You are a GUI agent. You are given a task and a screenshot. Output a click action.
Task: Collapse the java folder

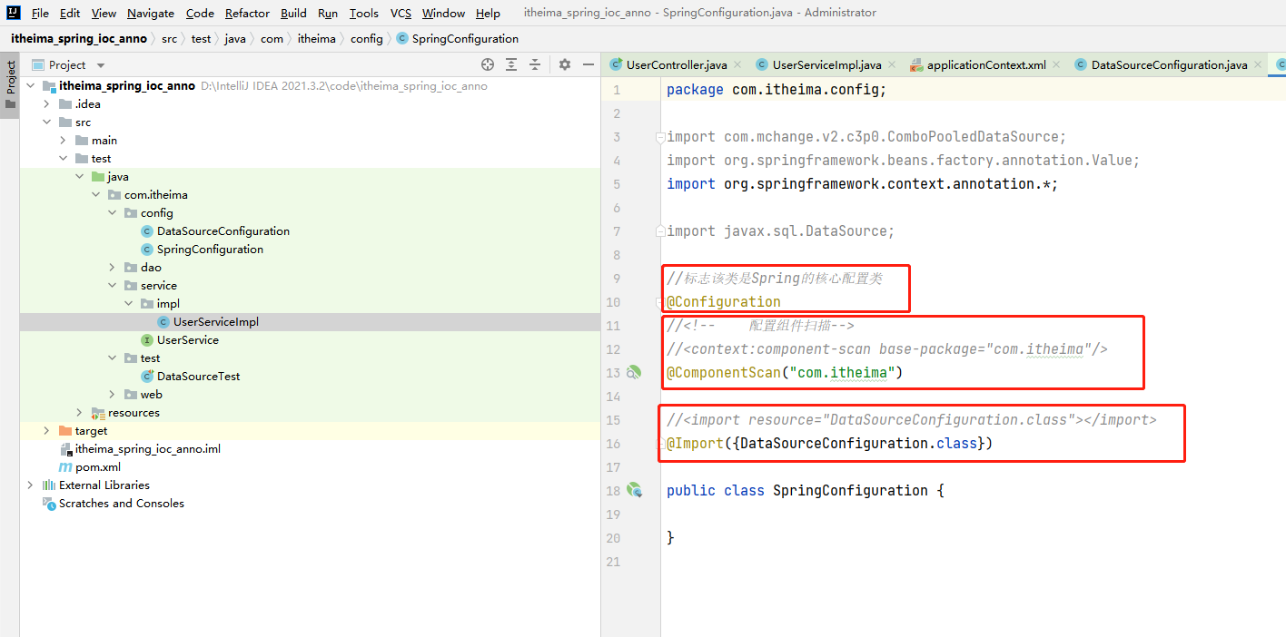[x=79, y=177]
